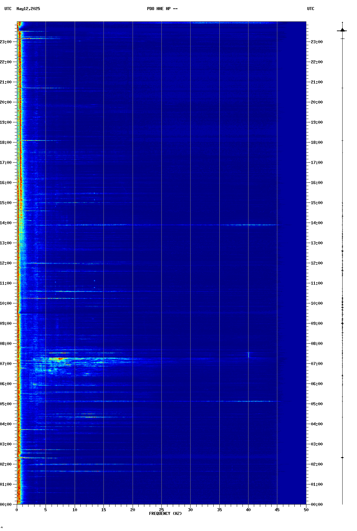Select the 21:00 label on right axis
Image resolution: width=357 pixels, height=531 pixels.
pos(317,82)
